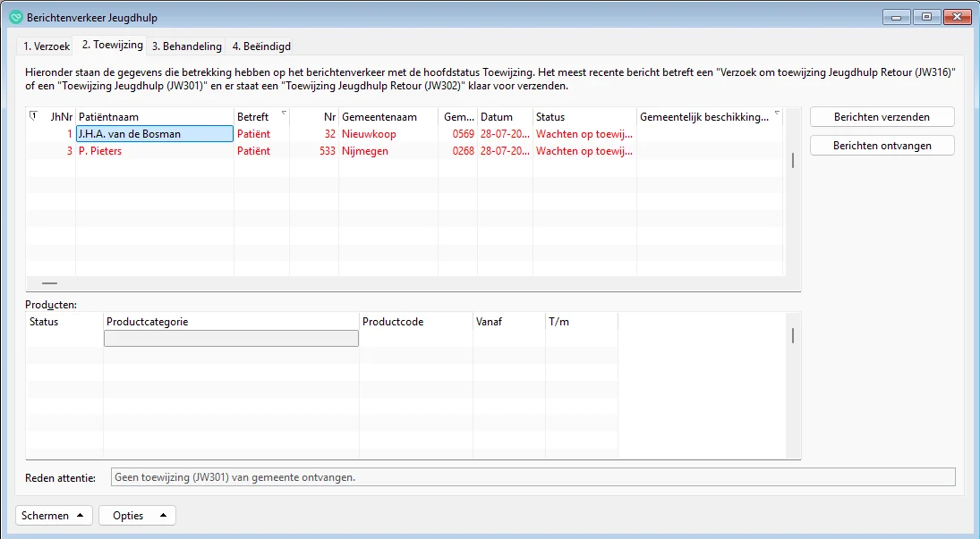Click filter arrow on Gemeentelijk beschikking header

777,114
